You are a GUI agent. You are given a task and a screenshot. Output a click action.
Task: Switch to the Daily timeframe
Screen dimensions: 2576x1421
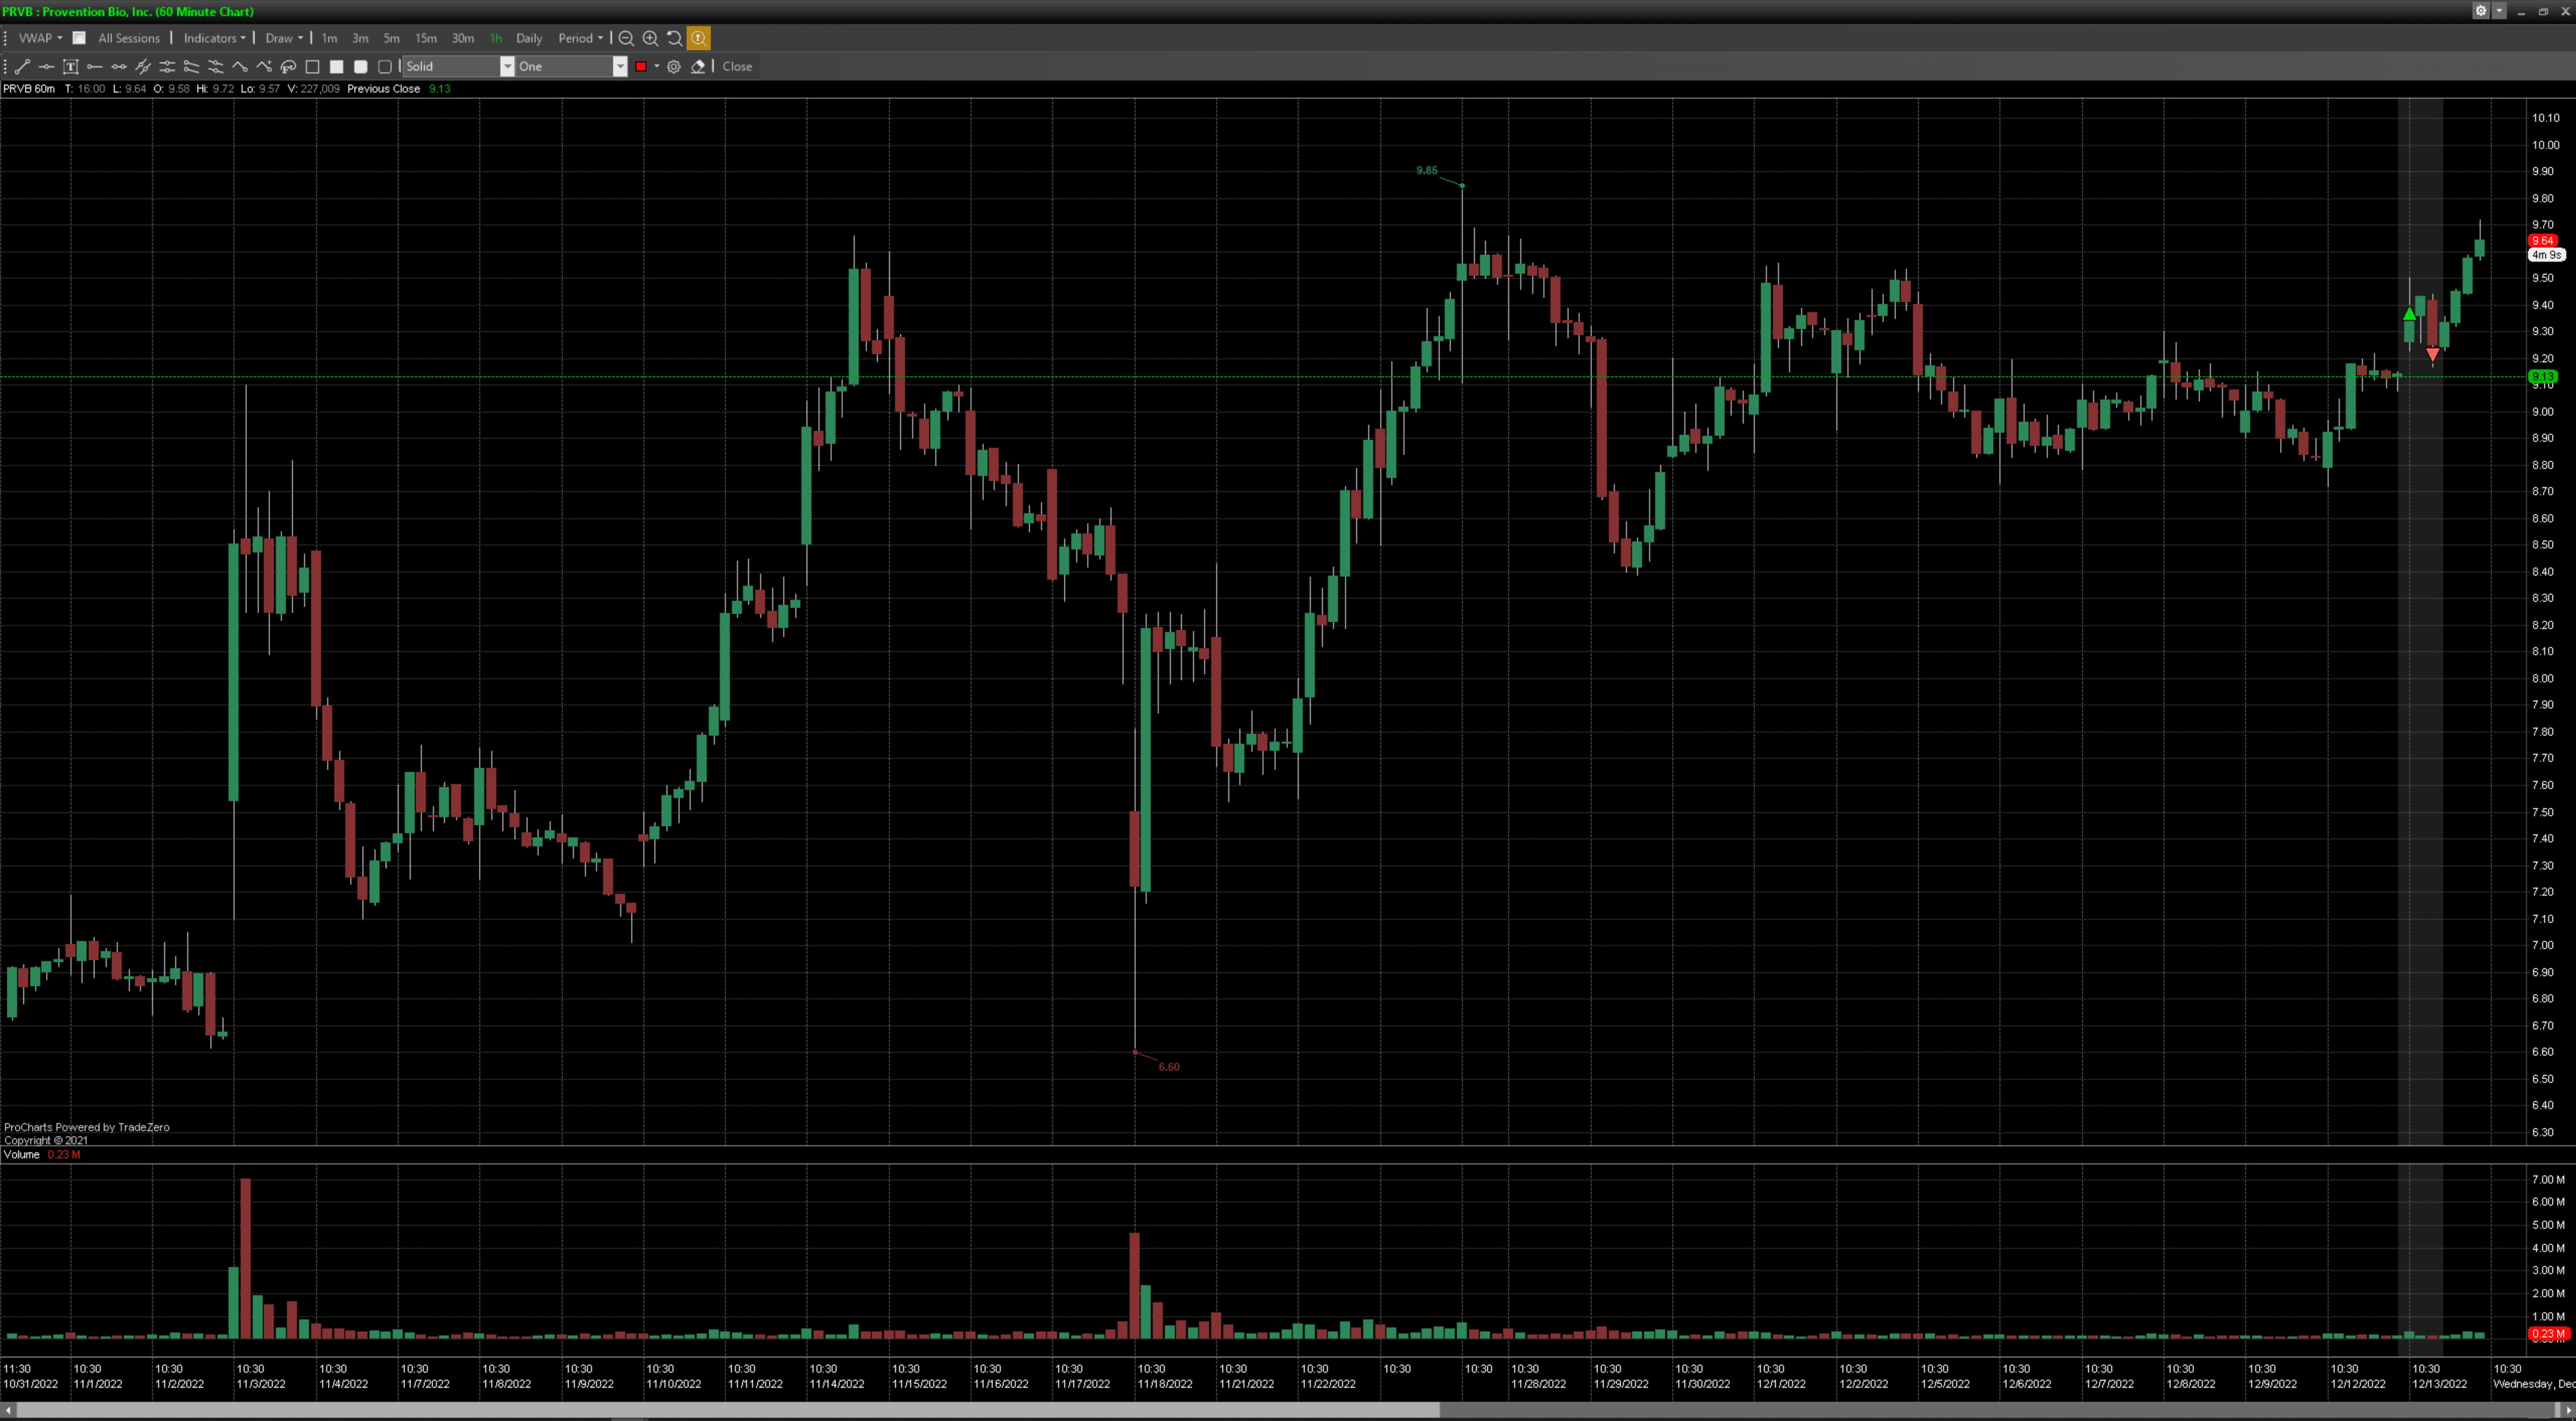(x=529, y=38)
